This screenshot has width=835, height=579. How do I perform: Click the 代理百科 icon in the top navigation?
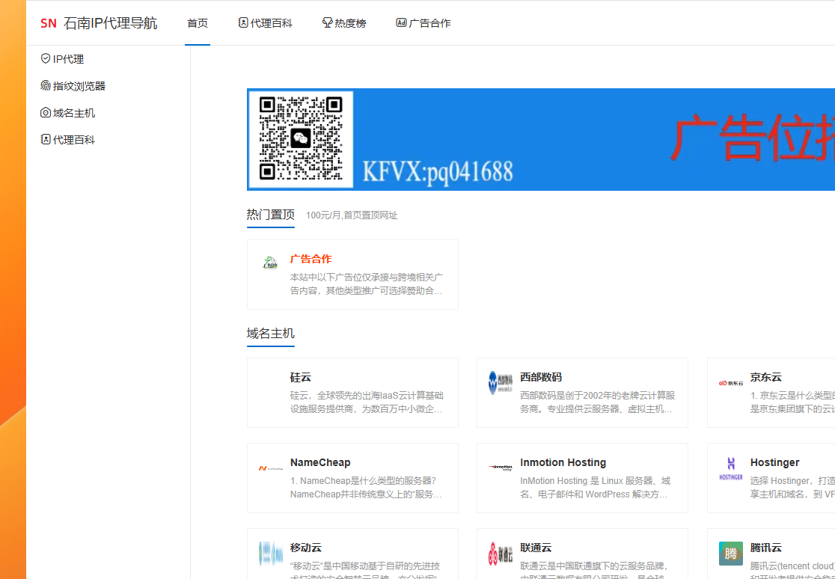pos(243,23)
